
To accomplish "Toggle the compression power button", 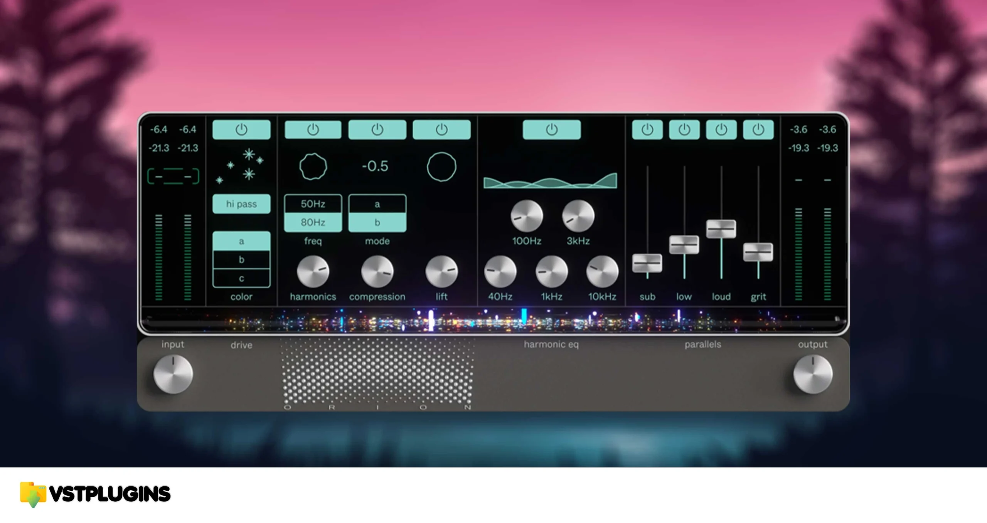I will point(377,129).
